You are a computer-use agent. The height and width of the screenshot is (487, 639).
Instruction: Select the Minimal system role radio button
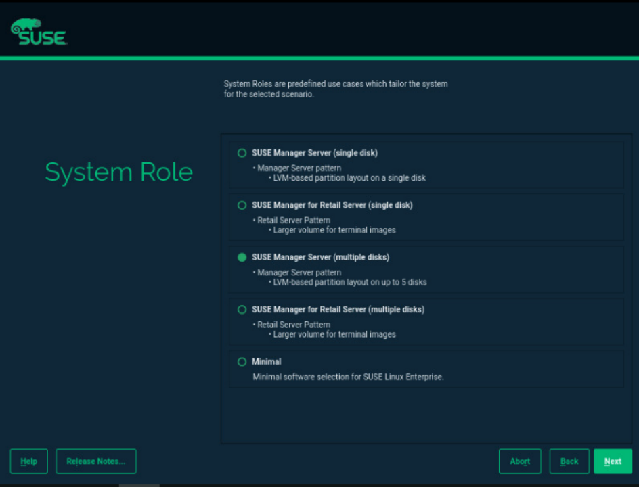point(242,362)
